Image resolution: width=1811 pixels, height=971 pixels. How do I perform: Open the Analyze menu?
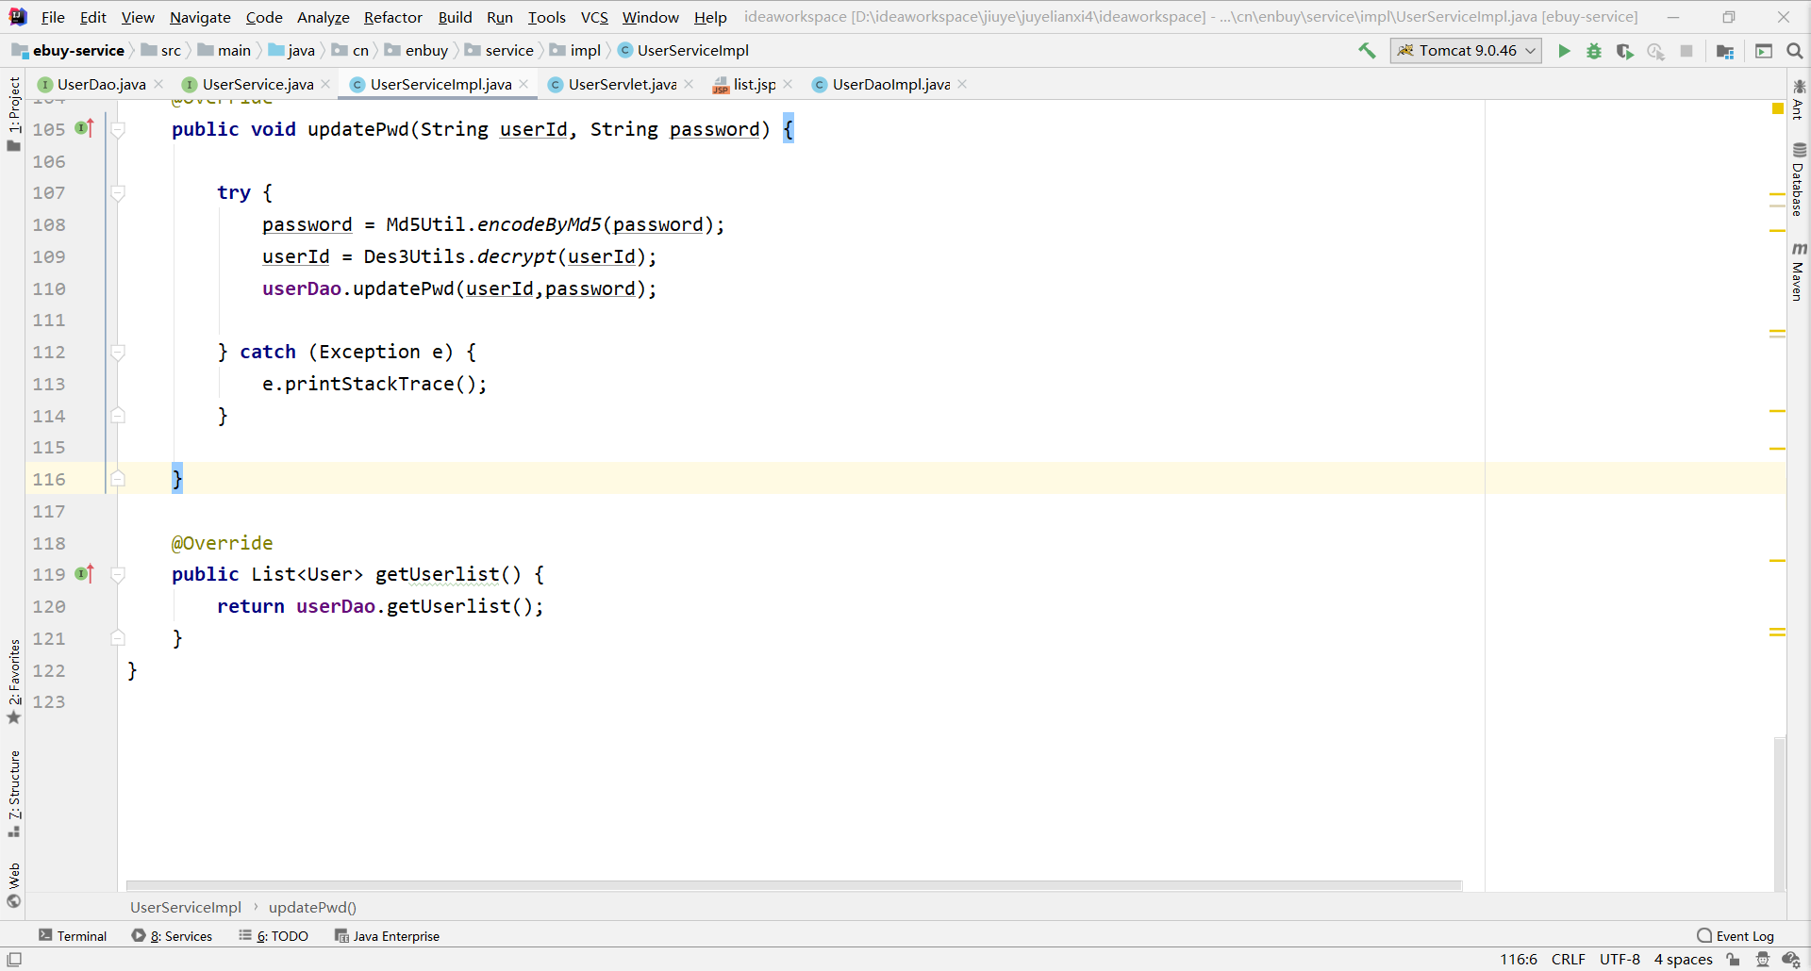[x=323, y=17]
